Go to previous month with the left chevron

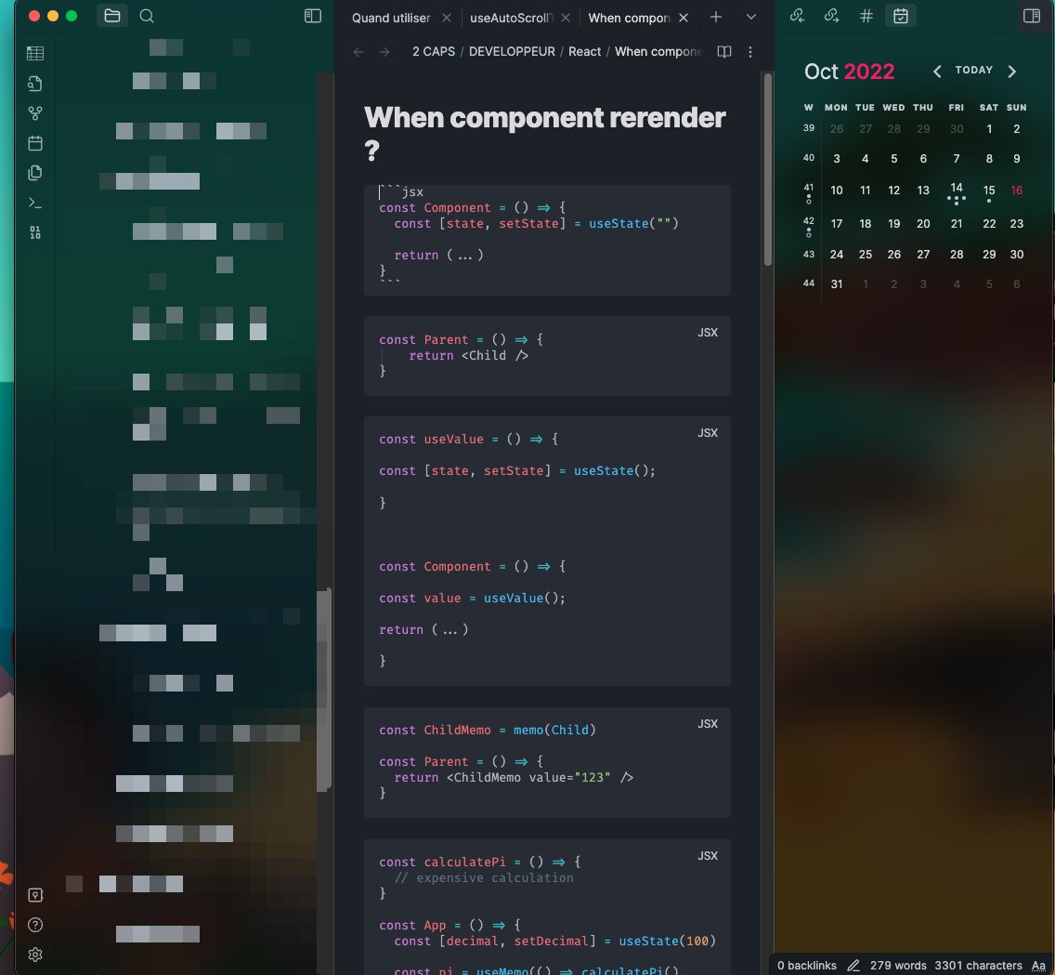pyautogui.click(x=937, y=70)
